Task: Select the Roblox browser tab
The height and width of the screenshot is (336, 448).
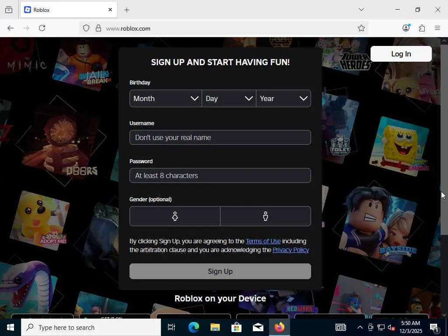Action: click(69, 10)
